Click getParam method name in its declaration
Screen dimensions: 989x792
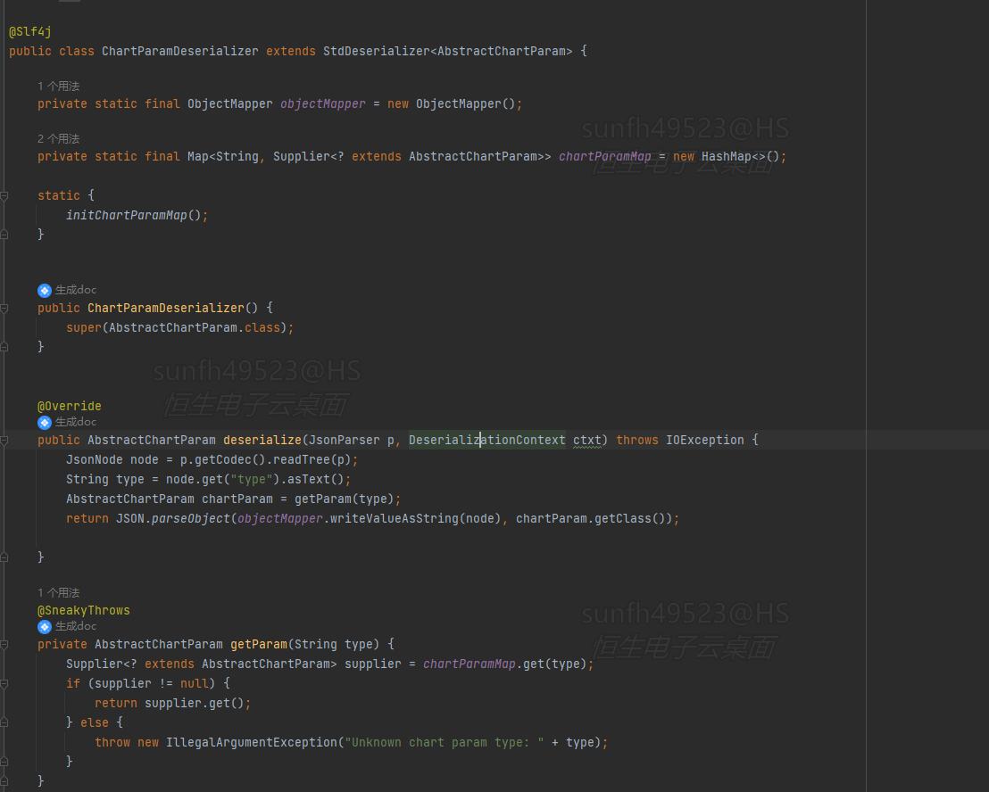[x=259, y=645]
